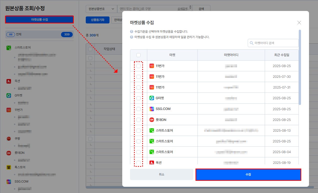Click the 2025-08-13 date cell
Viewport: 318px width, 193px height.
tap(282, 130)
